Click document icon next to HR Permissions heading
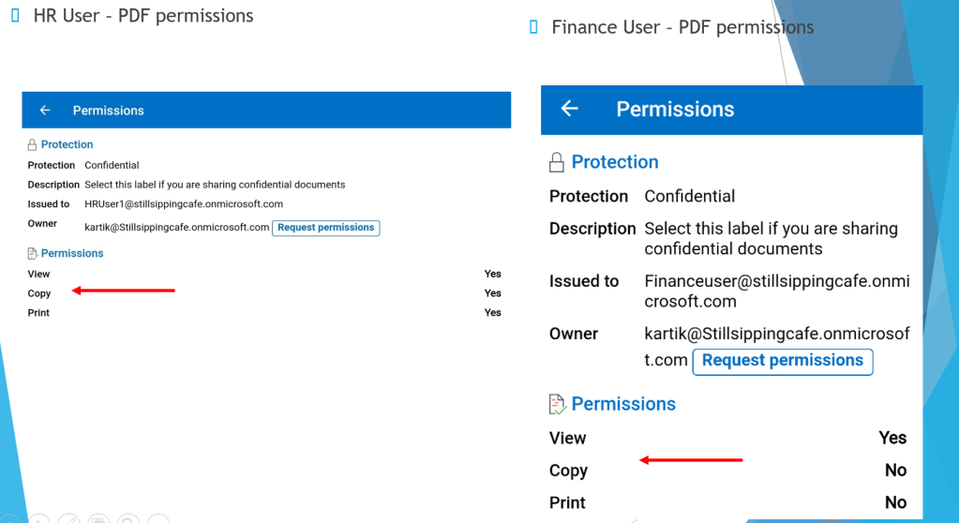The height and width of the screenshot is (523, 959). pos(33,253)
